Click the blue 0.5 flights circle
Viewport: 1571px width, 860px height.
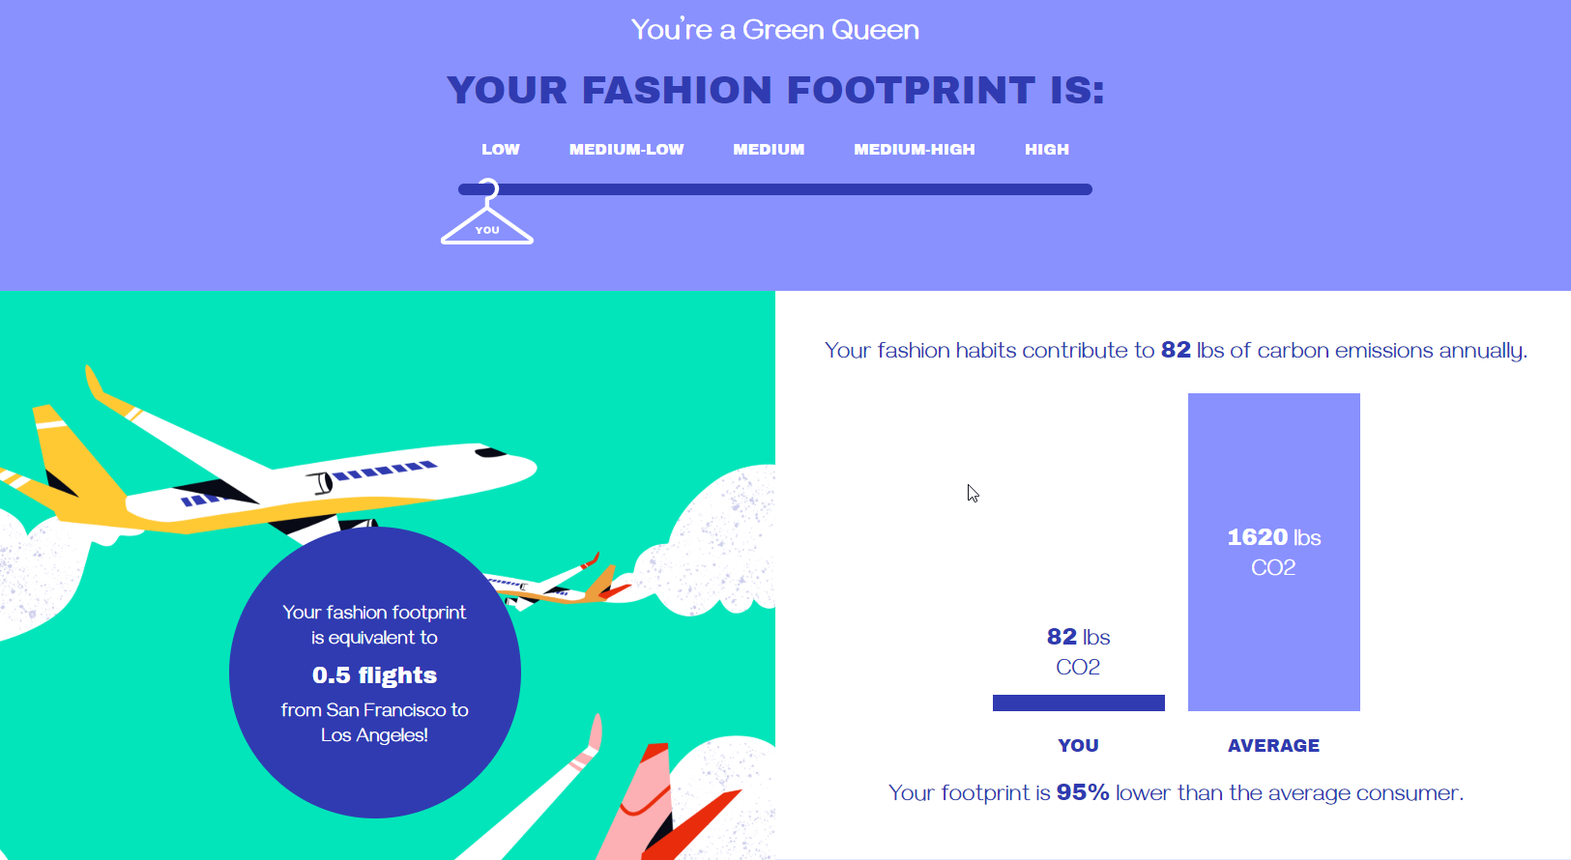pos(375,673)
